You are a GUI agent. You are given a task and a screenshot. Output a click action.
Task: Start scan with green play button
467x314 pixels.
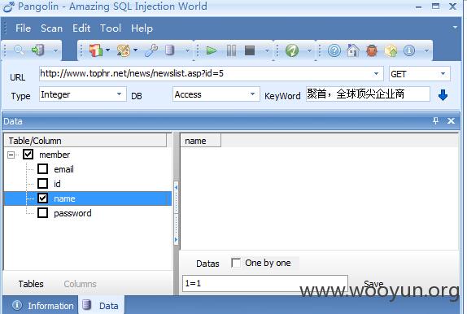212,50
